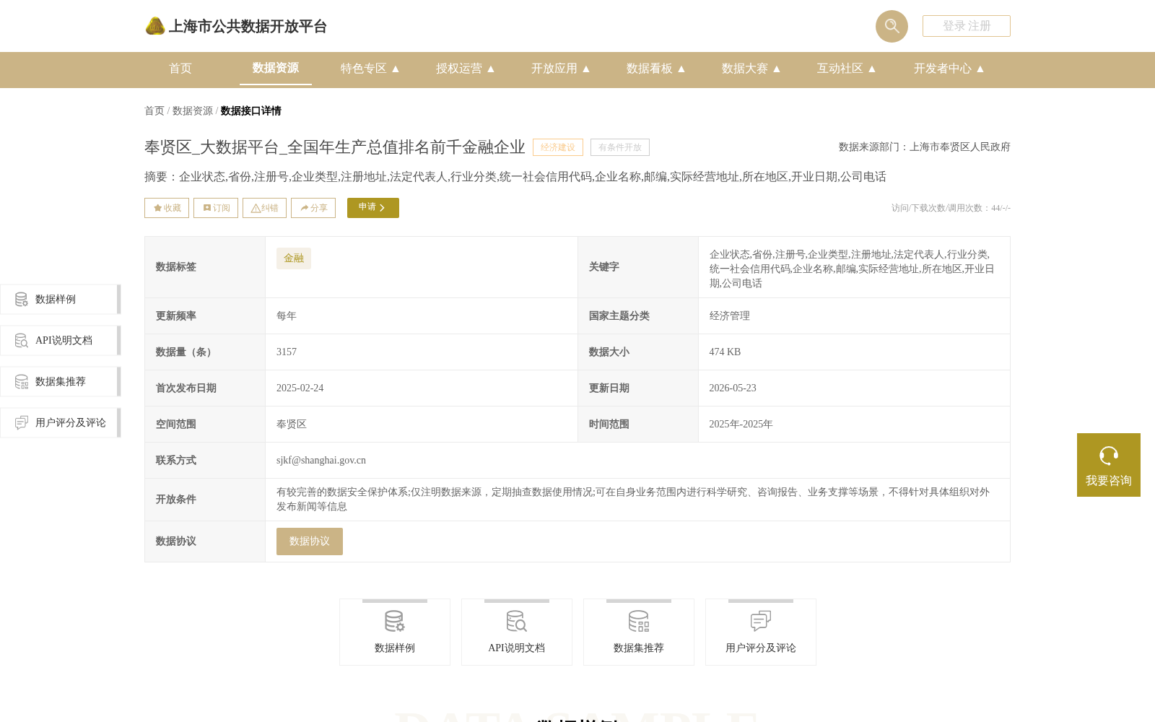Image resolution: width=1155 pixels, height=722 pixels.
Task: Click the API说明文档 card icon
Action: (x=517, y=621)
